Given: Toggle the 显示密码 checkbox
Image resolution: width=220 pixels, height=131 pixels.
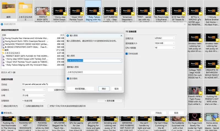Looking at the screenshot, I should pyautogui.click(x=68, y=78).
